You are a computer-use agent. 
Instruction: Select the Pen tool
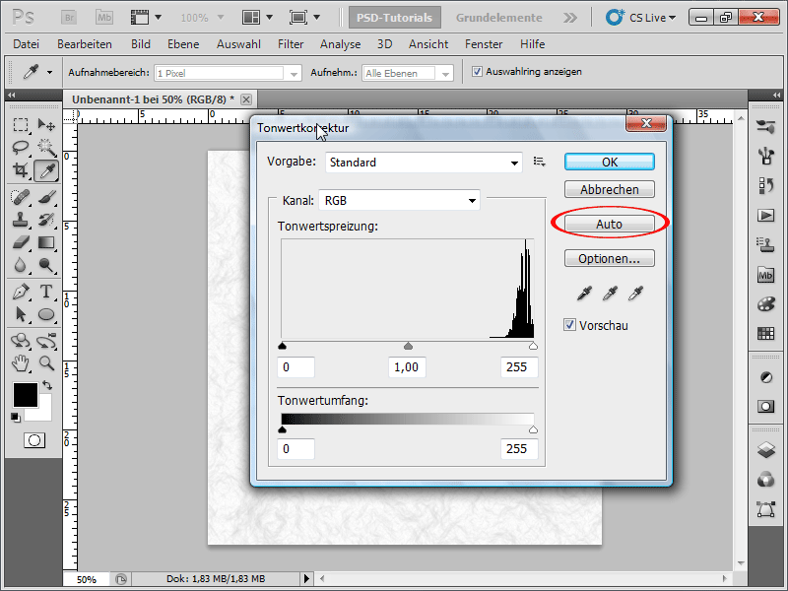click(x=20, y=292)
